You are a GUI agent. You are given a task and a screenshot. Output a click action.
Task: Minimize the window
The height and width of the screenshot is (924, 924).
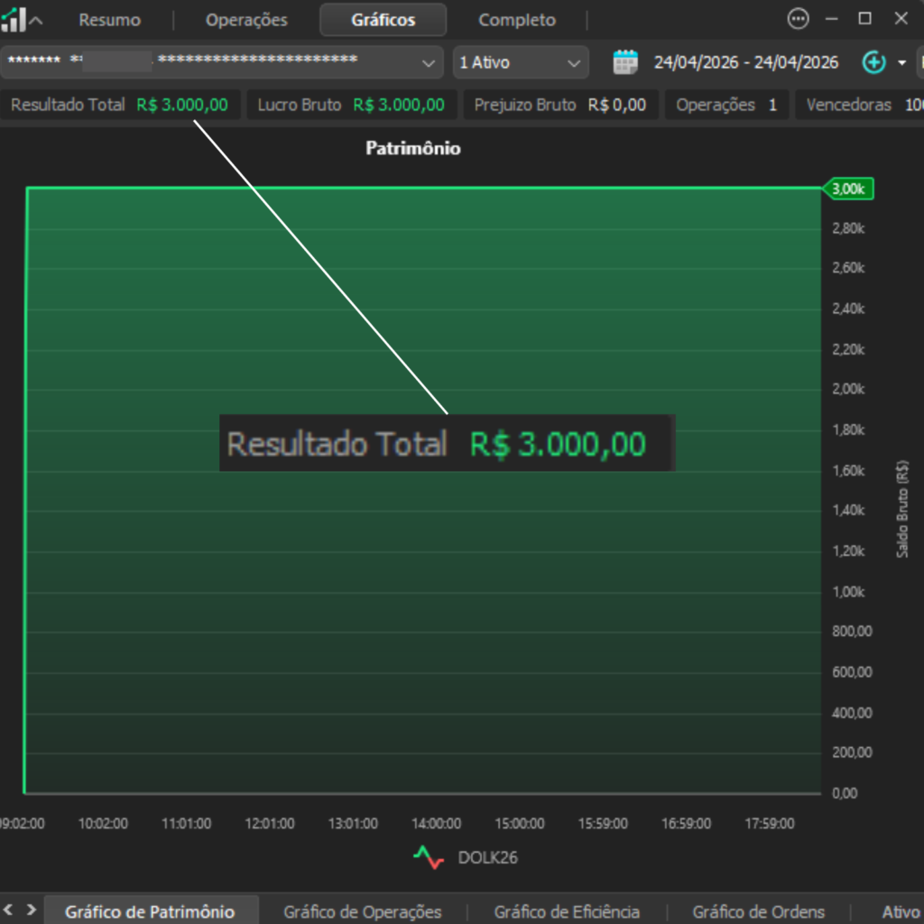coord(831,19)
